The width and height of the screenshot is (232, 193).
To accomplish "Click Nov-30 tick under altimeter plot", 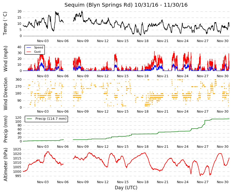I will point(222,182).
